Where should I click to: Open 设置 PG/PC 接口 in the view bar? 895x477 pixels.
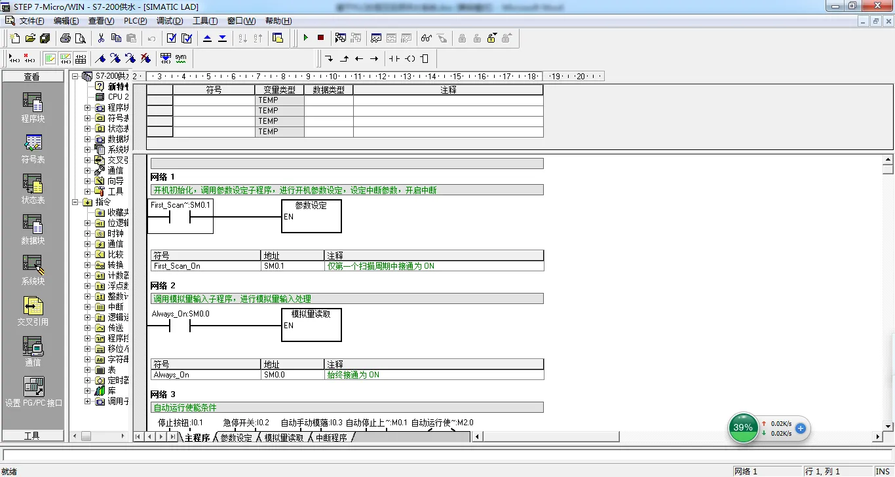33,392
